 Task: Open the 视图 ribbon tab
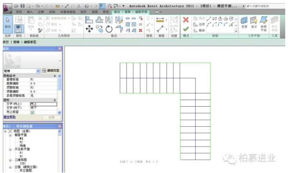click(95, 12)
